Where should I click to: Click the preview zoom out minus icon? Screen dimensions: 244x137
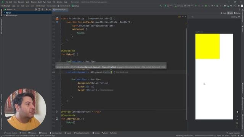(x=237, y=119)
